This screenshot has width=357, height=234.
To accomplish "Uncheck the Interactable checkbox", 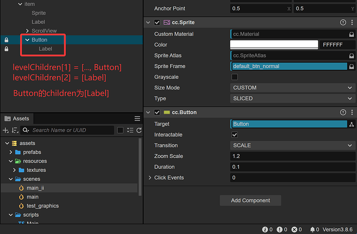I will [234, 135].
